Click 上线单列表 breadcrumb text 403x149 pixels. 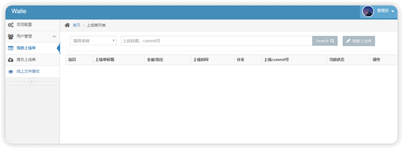point(96,25)
